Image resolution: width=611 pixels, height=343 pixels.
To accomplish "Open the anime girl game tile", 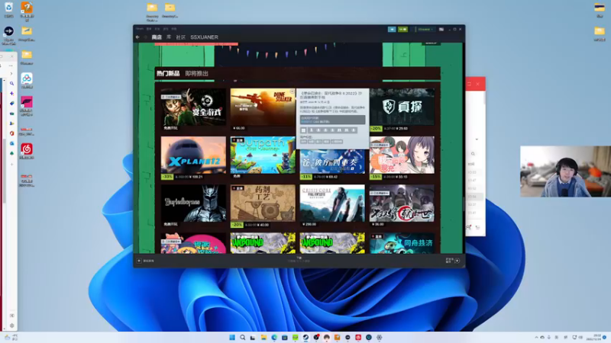I will pos(402,155).
